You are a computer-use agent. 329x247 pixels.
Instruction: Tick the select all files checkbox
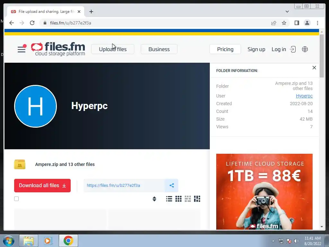click(16, 199)
